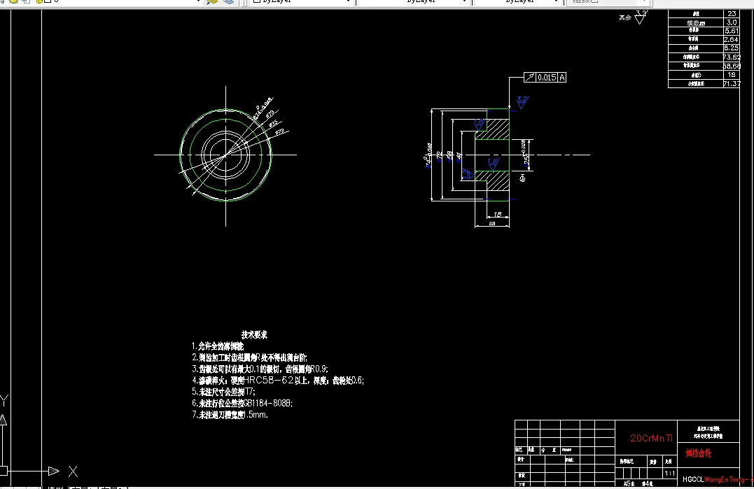Click the runout tolerance value 0.015
The height and width of the screenshot is (489, 754).
tap(547, 78)
